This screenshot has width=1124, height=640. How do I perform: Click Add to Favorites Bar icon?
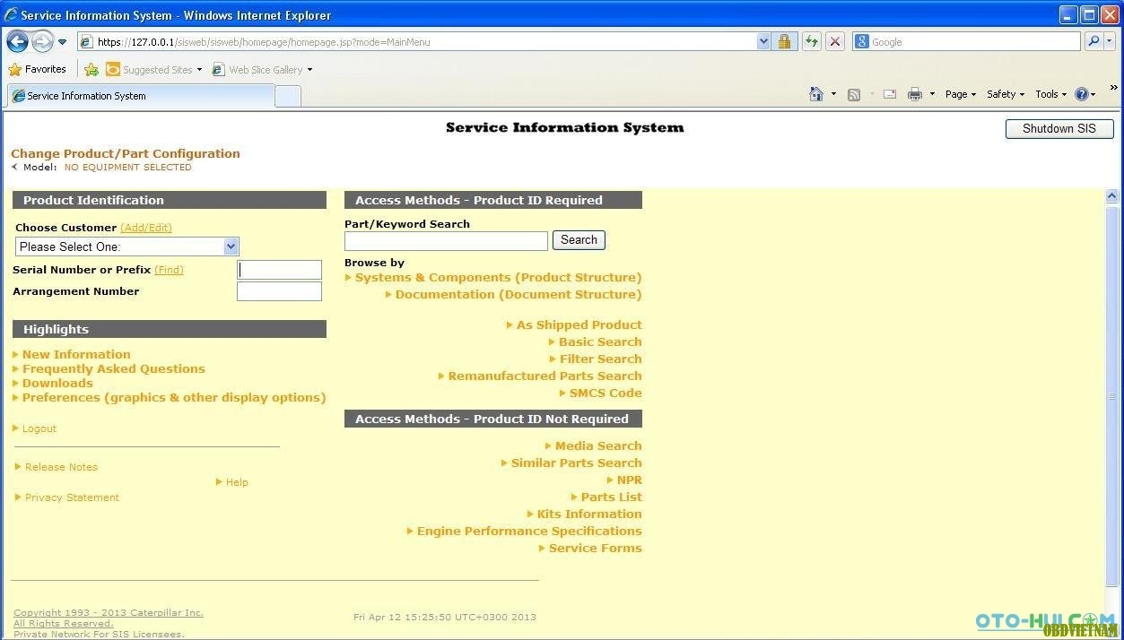(91, 69)
